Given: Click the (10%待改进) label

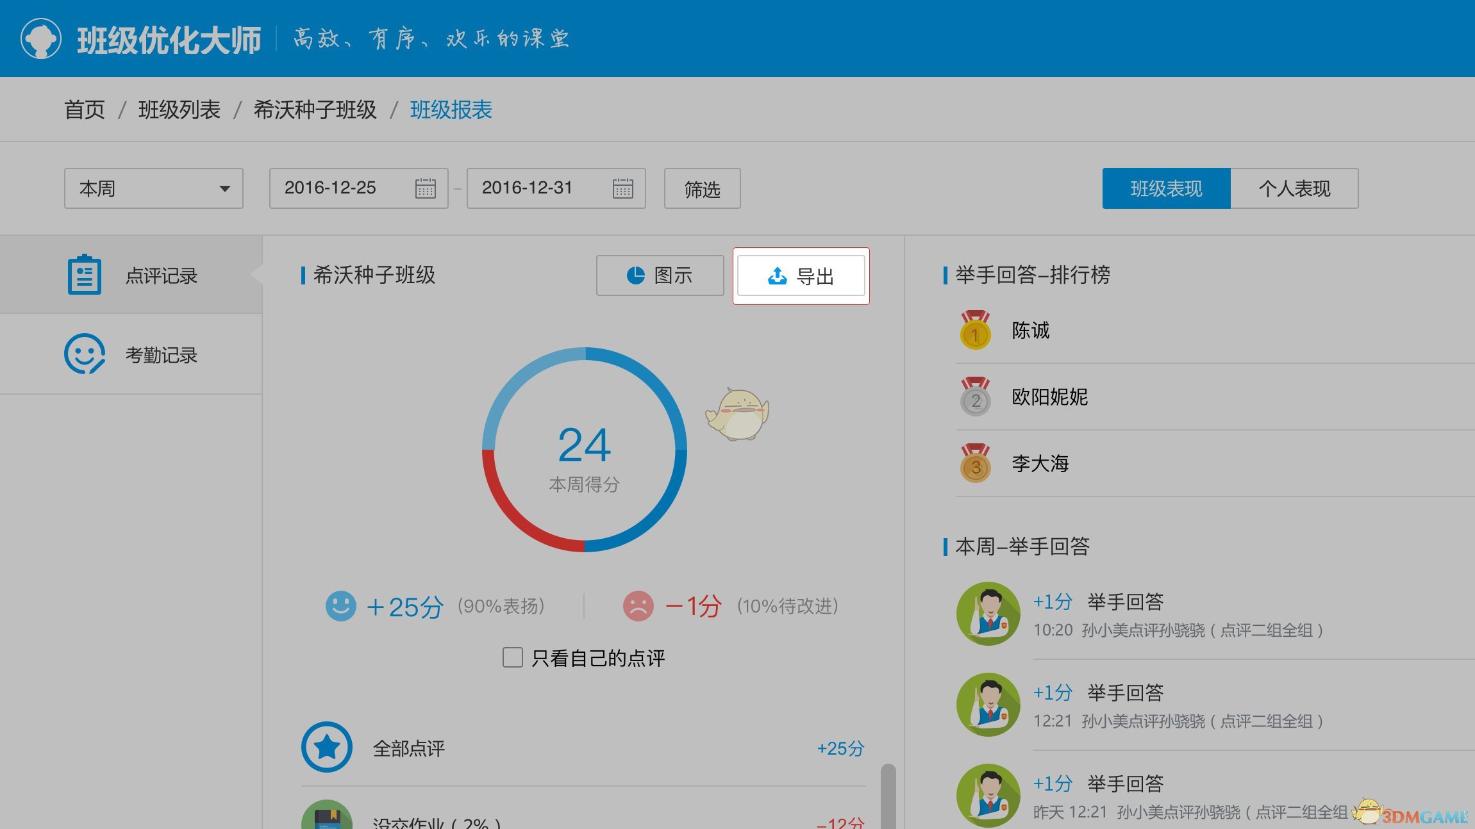Looking at the screenshot, I should click(x=788, y=606).
